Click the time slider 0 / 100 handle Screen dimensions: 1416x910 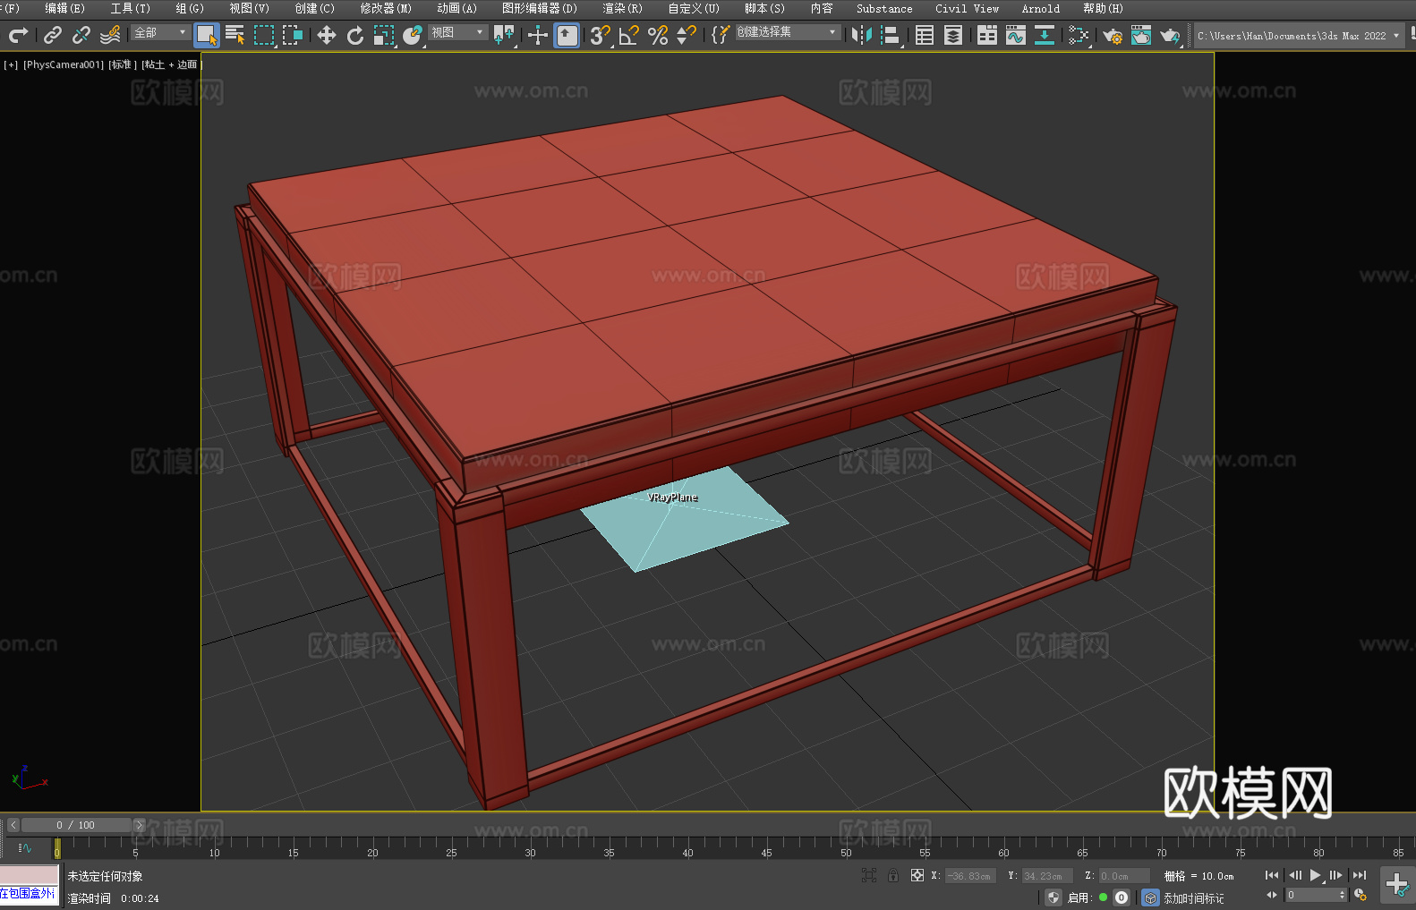[x=76, y=825]
